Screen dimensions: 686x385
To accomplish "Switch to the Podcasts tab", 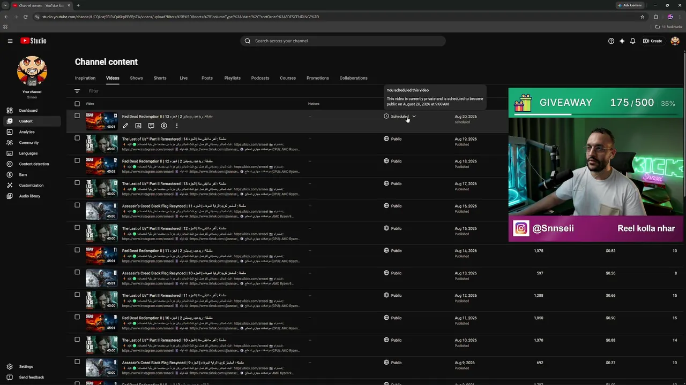I will coord(260,78).
